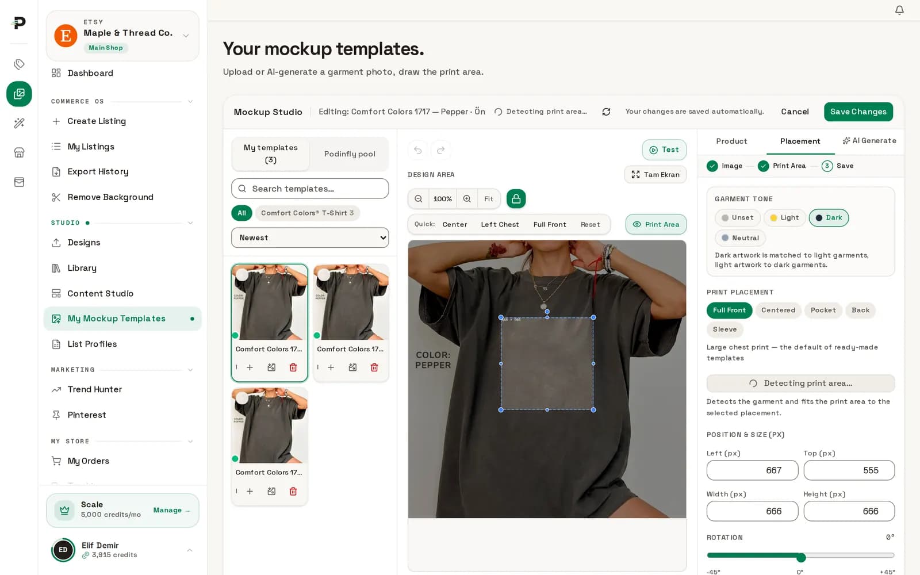Click the Tam Ekran fullscreen button
This screenshot has height=575, width=920.
click(x=655, y=175)
